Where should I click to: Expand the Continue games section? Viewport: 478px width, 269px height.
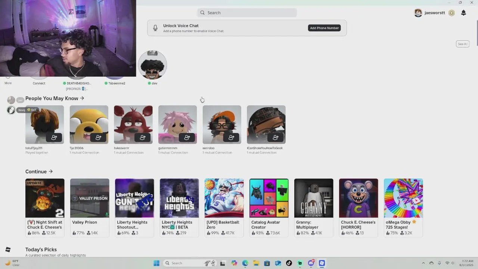39,171
